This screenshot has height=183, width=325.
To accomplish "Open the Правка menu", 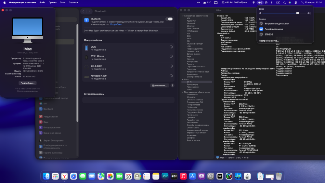I will pos(52,3).
